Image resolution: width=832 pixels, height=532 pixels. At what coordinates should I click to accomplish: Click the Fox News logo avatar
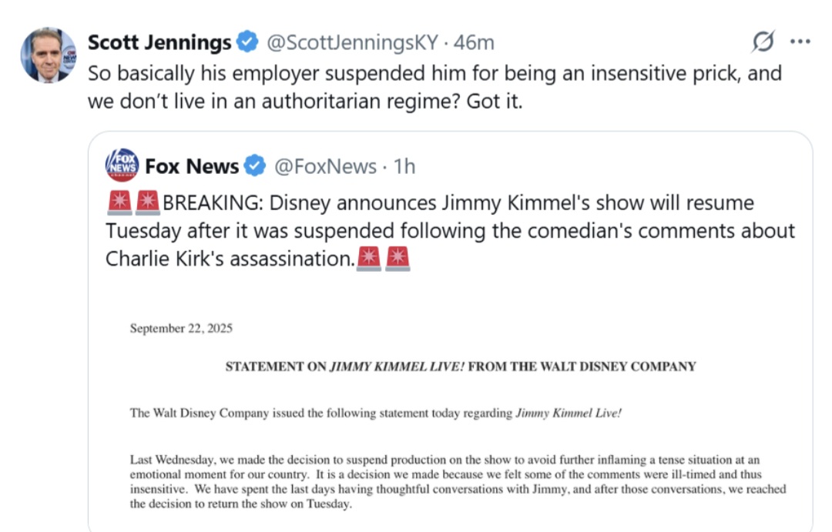[x=122, y=166]
